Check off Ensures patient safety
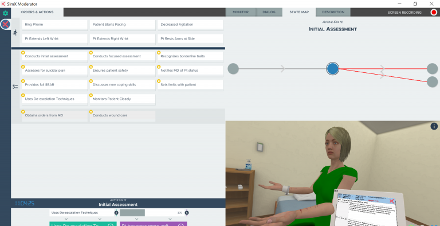Image resolution: width=440 pixels, height=226 pixels. tap(123, 71)
